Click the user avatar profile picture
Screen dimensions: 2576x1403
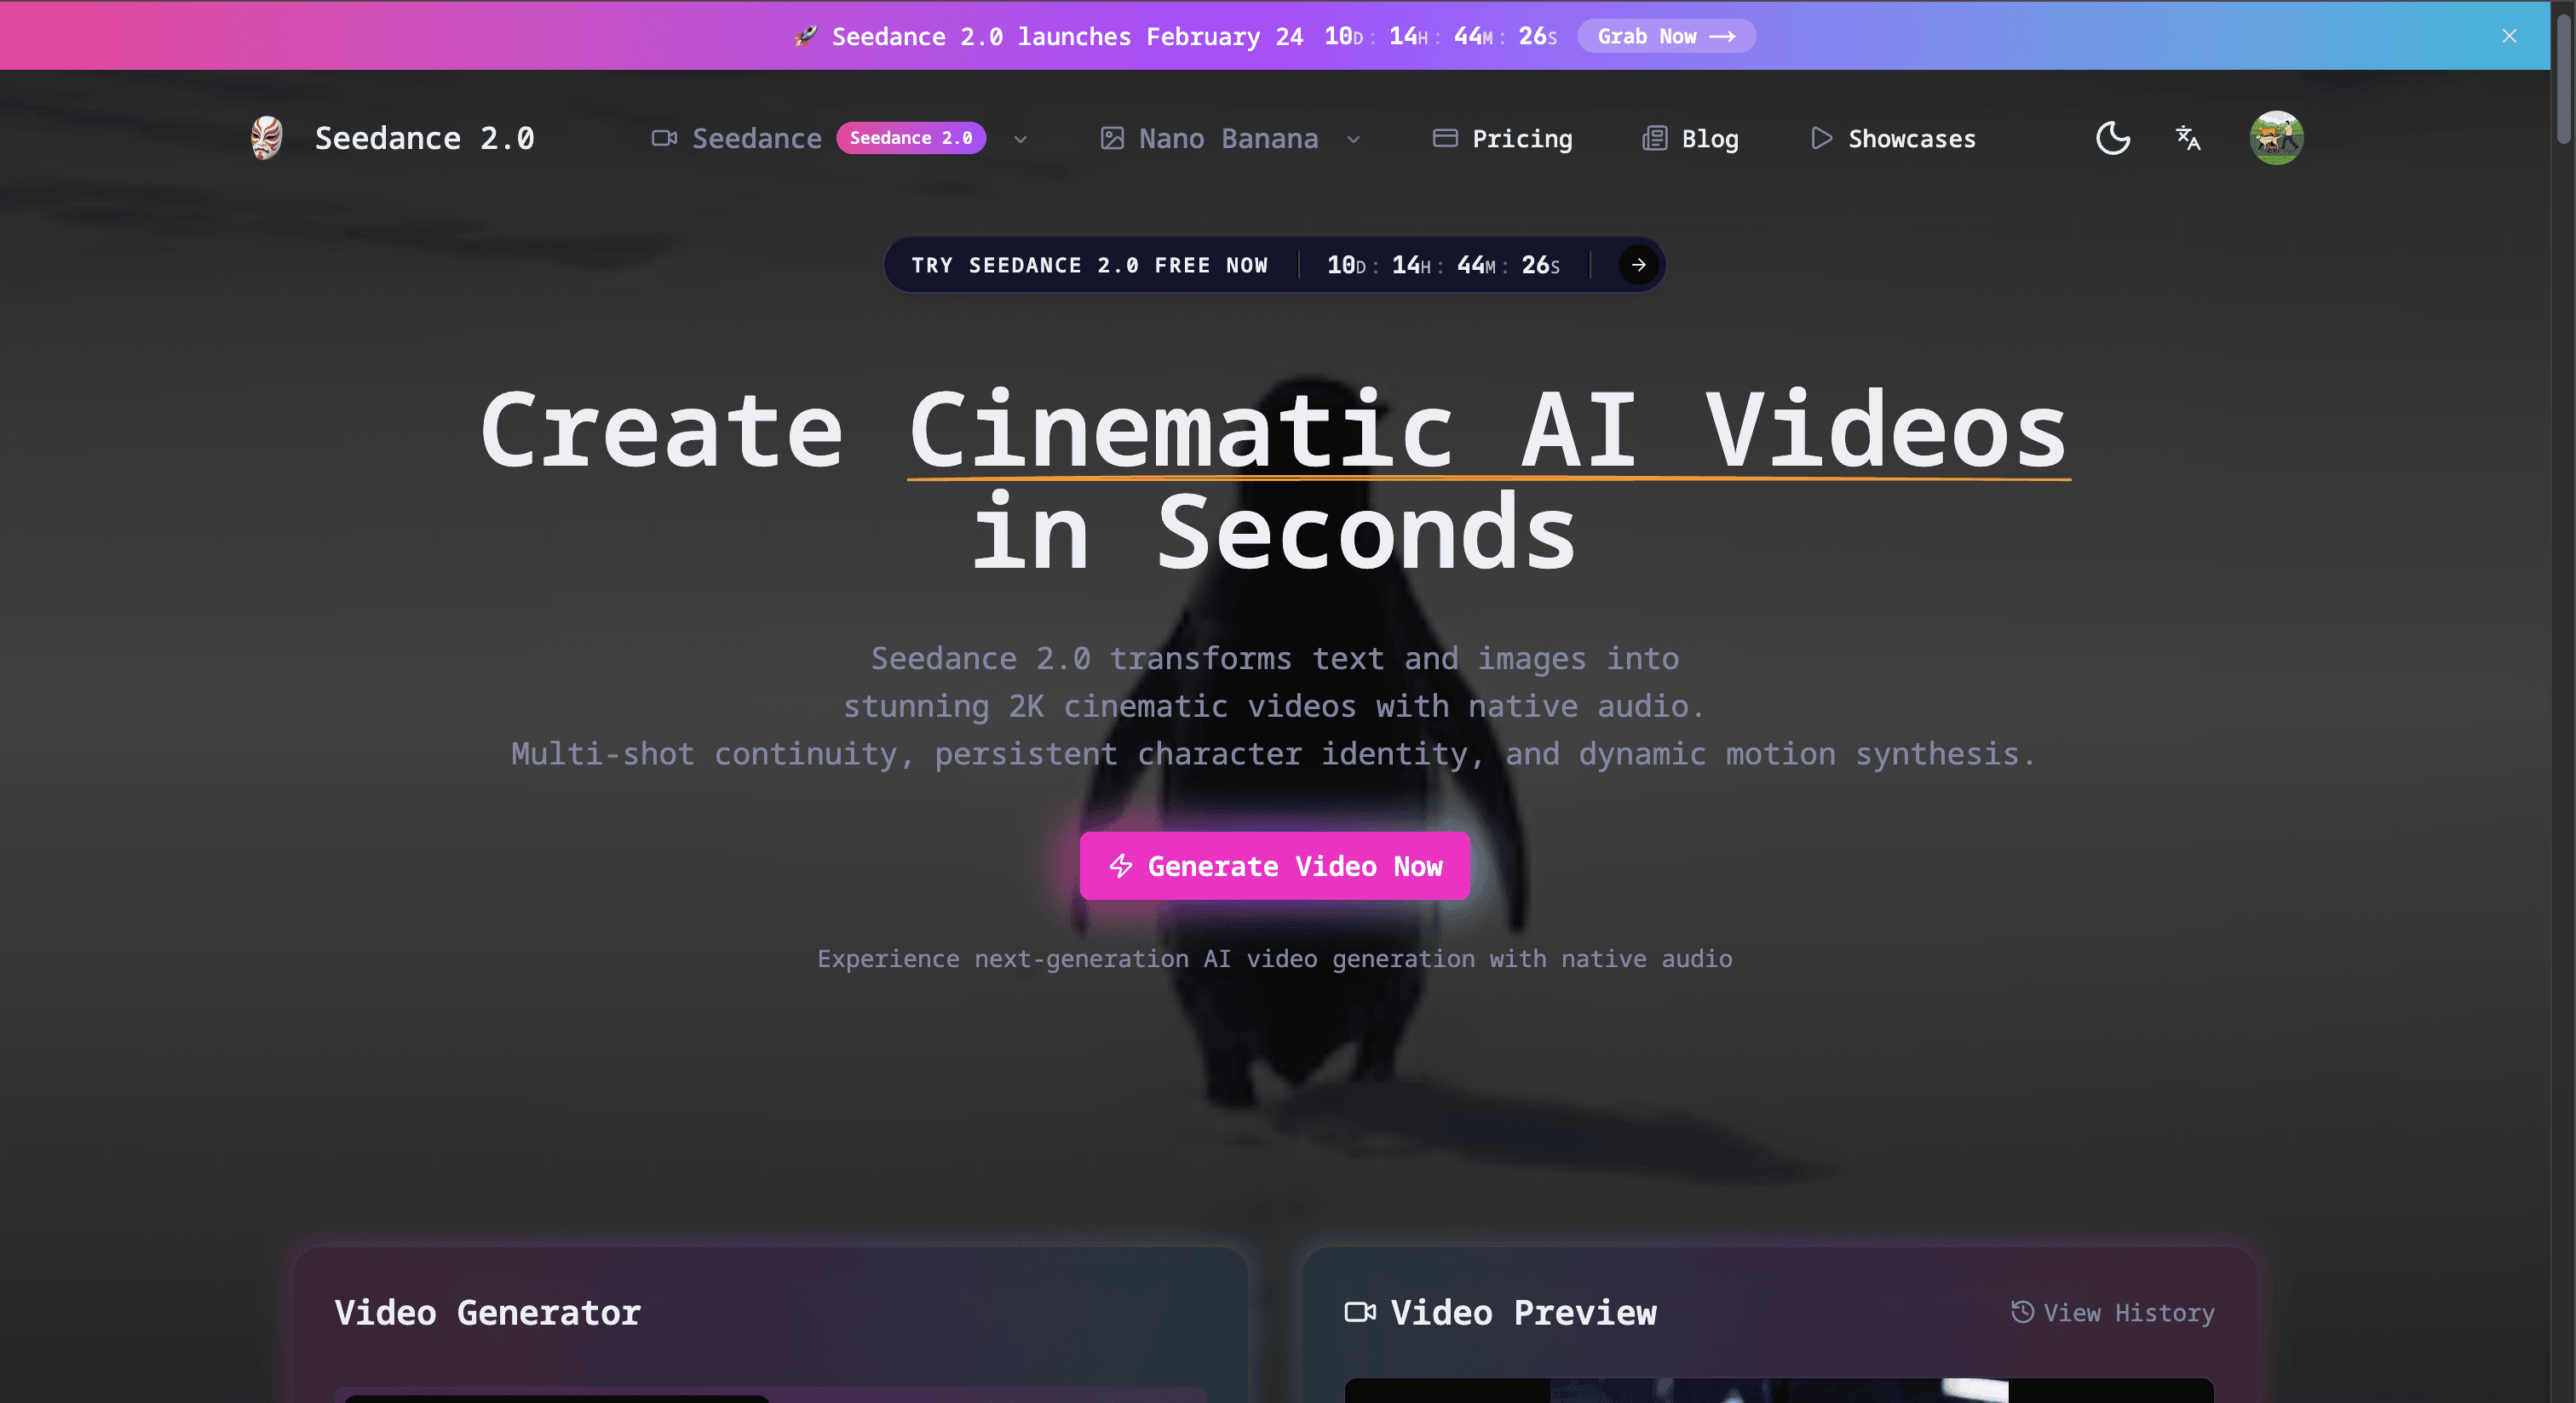coord(2276,138)
